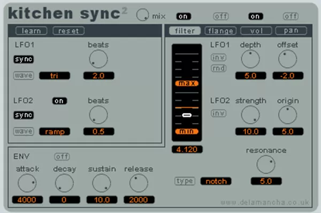The image size is (321, 213).
Task: Click the envelope sustain knob
Action: 102,183
